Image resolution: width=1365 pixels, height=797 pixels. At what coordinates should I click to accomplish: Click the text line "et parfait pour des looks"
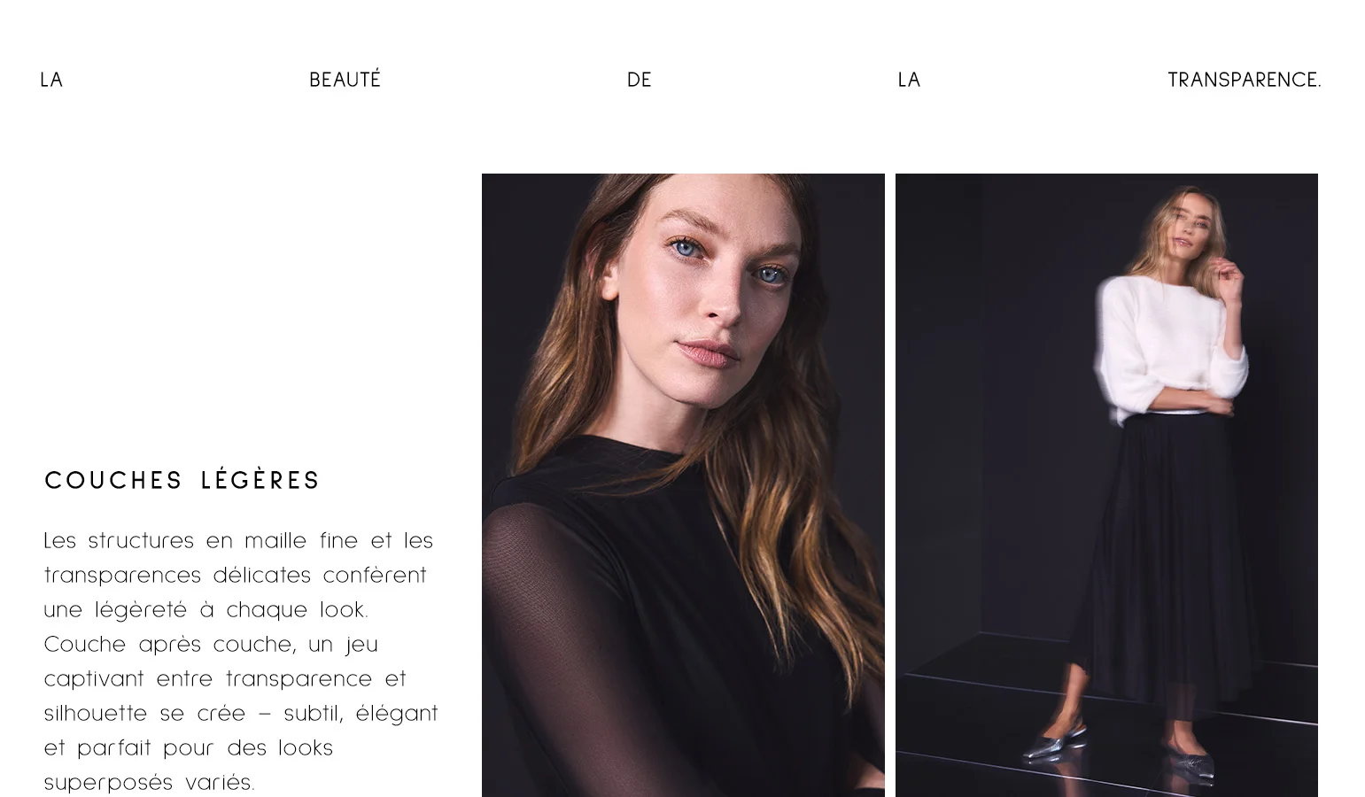pos(189,747)
